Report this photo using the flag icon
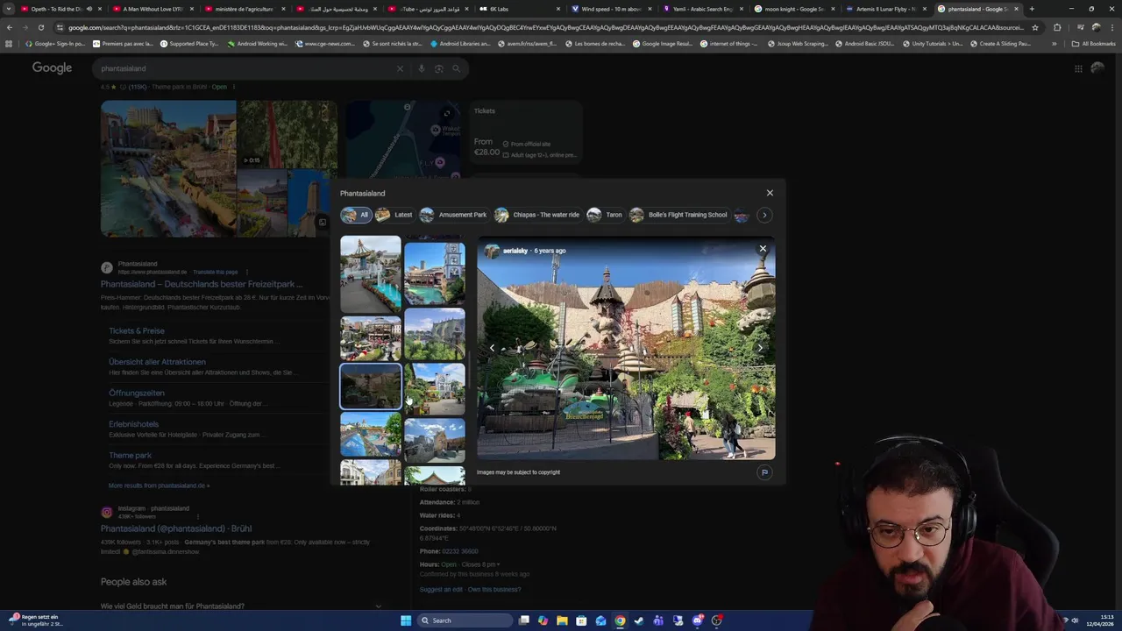This screenshot has width=1122, height=631. click(x=764, y=472)
